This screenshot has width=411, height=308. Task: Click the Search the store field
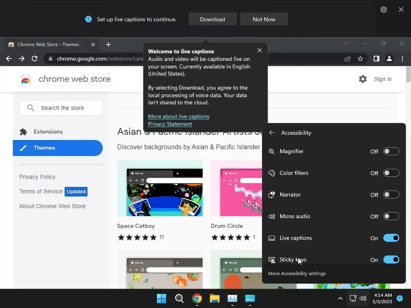click(61, 108)
